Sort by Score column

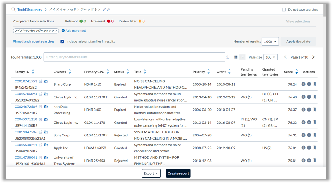296,72
